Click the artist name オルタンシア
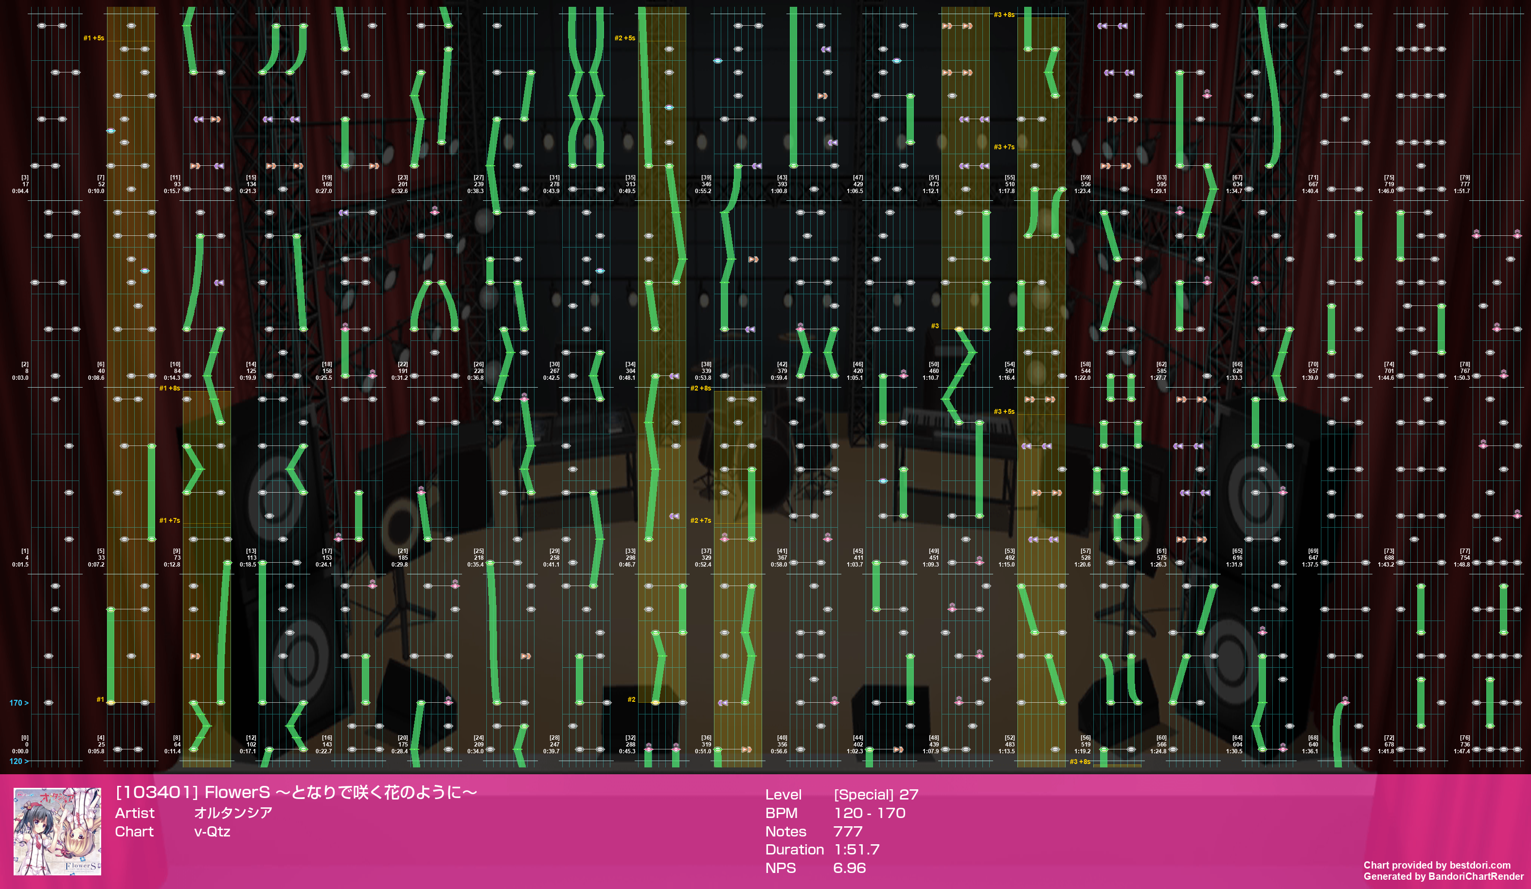Viewport: 1531px width, 889px height. coord(232,813)
